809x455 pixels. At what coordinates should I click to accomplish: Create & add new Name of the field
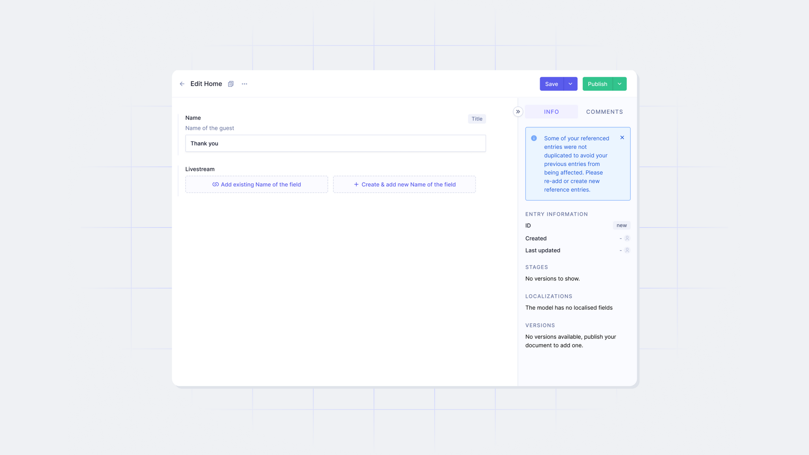coord(404,184)
